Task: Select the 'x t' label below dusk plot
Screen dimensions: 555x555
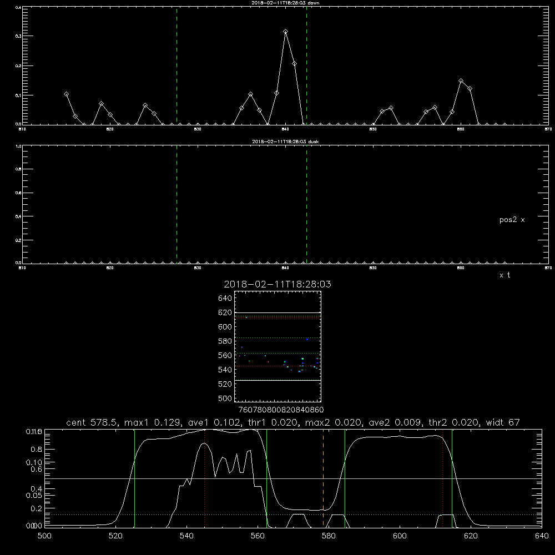Action: pyautogui.click(x=504, y=275)
